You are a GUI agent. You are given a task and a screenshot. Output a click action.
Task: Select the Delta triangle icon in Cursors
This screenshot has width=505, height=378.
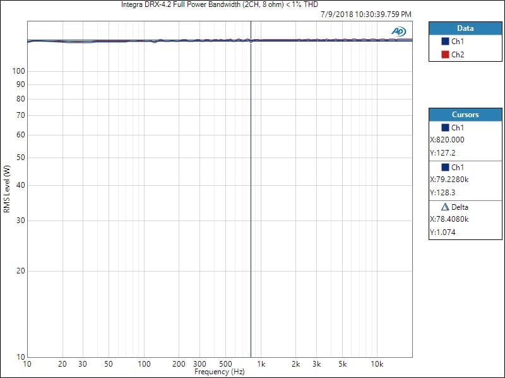pyautogui.click(x=446, y=207)
